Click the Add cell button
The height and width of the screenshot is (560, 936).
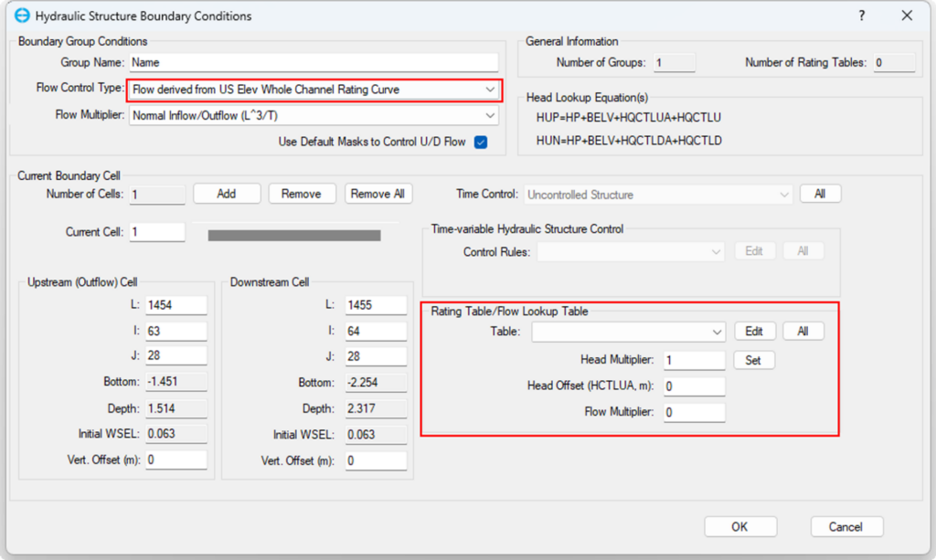coord(226,194)
